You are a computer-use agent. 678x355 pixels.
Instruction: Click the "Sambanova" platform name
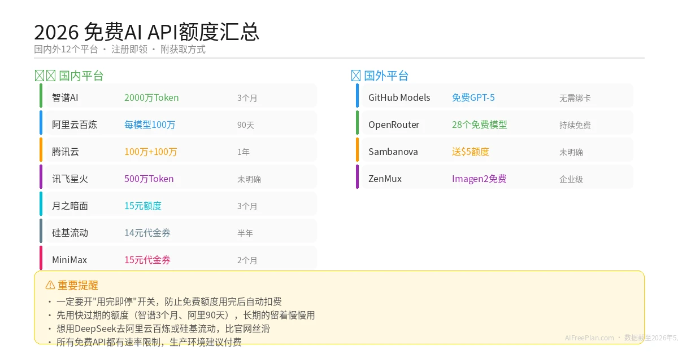click(x=393, y=152)
